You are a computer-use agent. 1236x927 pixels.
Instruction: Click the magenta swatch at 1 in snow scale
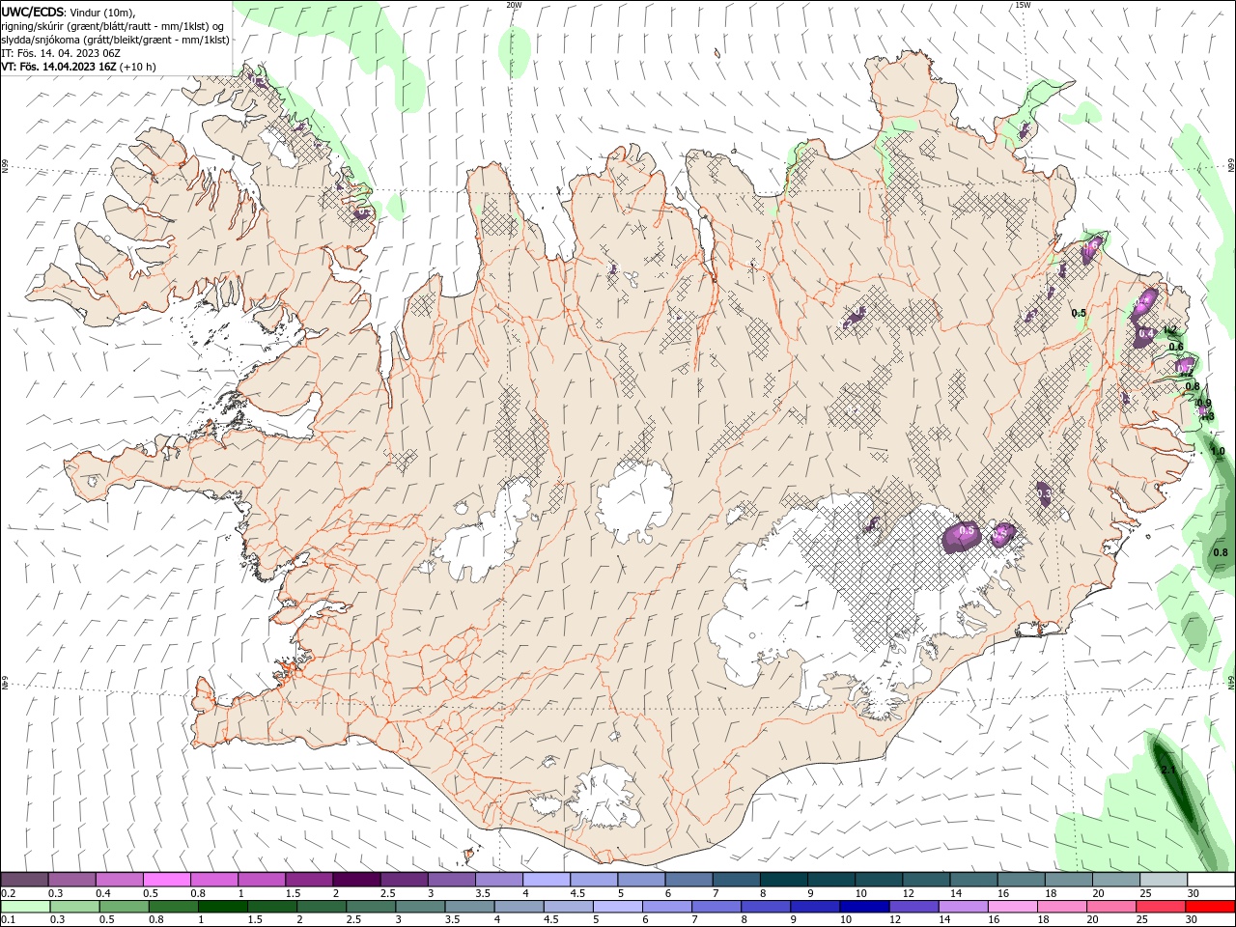[261, 880]
